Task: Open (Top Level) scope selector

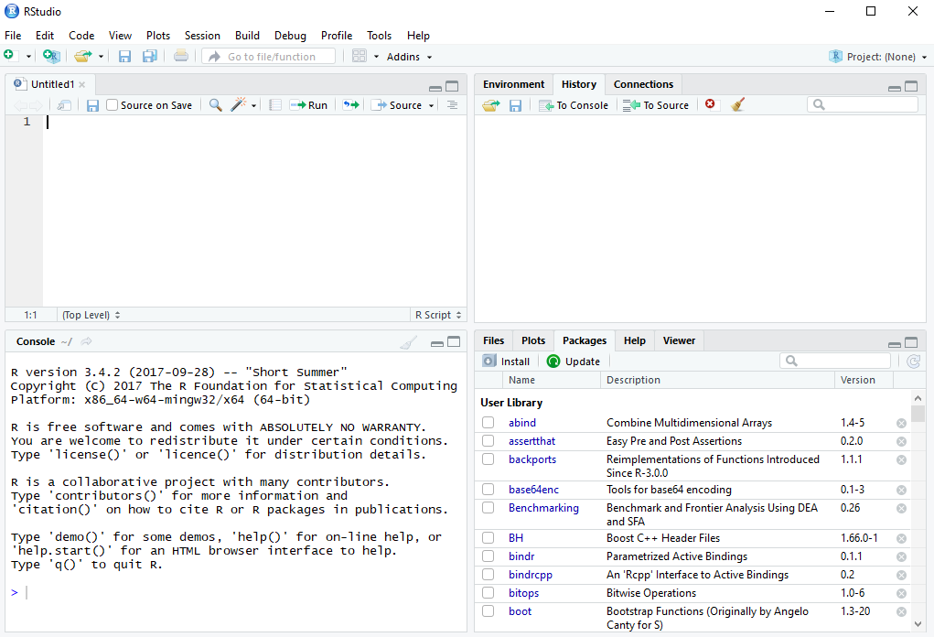Action: click(91, 315)
